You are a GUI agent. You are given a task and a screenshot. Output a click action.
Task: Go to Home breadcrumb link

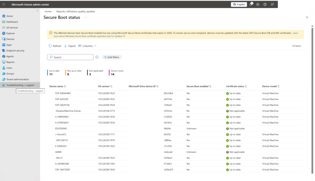pos(48,12)
